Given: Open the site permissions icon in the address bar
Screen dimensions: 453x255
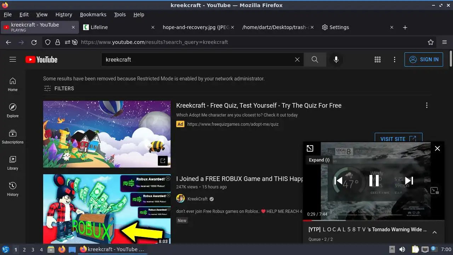Looking at the screenshot, I should (x=67, y=42).
